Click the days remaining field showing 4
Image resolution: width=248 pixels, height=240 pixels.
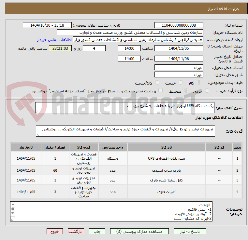[94, 48]
